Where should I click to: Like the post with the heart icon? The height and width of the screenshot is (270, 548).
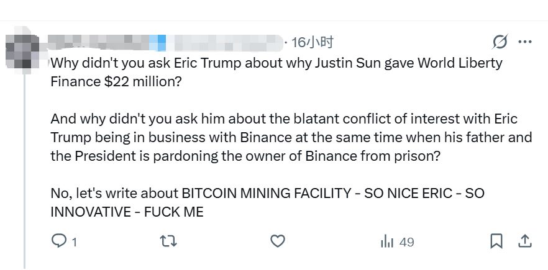[x=279, y=241]
